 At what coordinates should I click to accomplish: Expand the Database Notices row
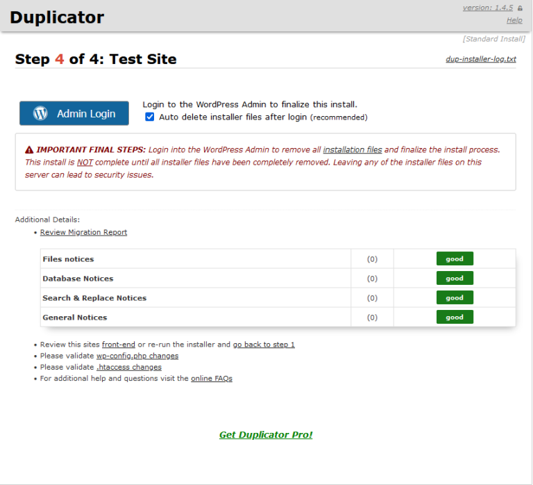[x=78, y=279]
